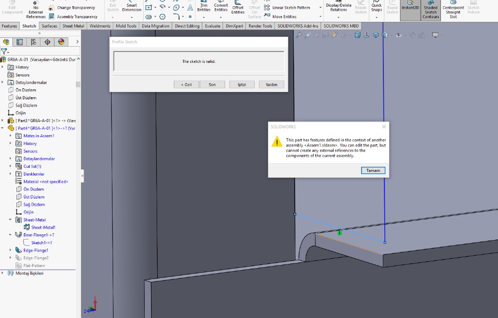The width and height of the screenshot is (498, 318).
Task: Click Zoom to Area in the view toolbar
Action: tap(308, 35)
